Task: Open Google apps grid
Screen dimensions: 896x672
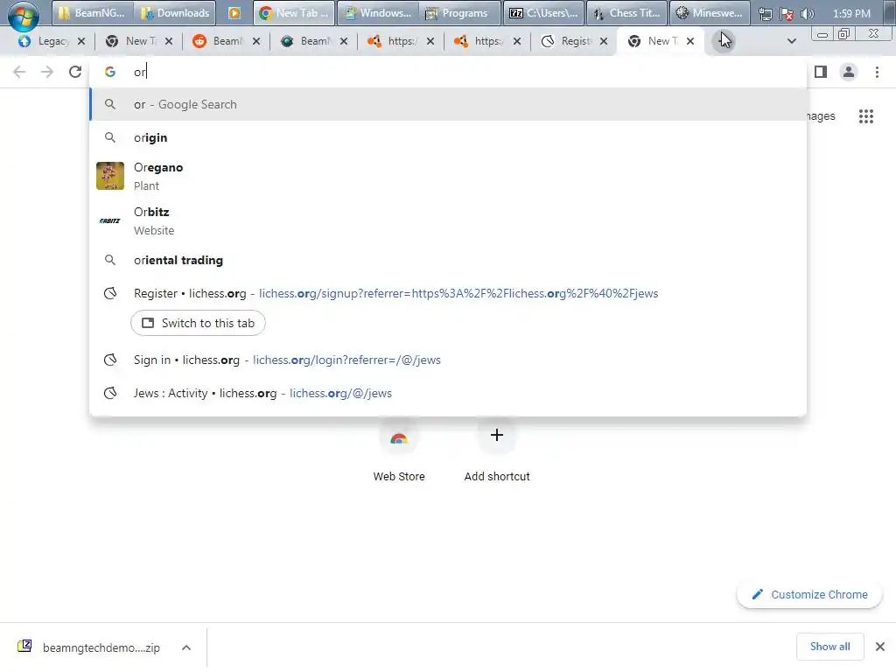Action: 865,116
